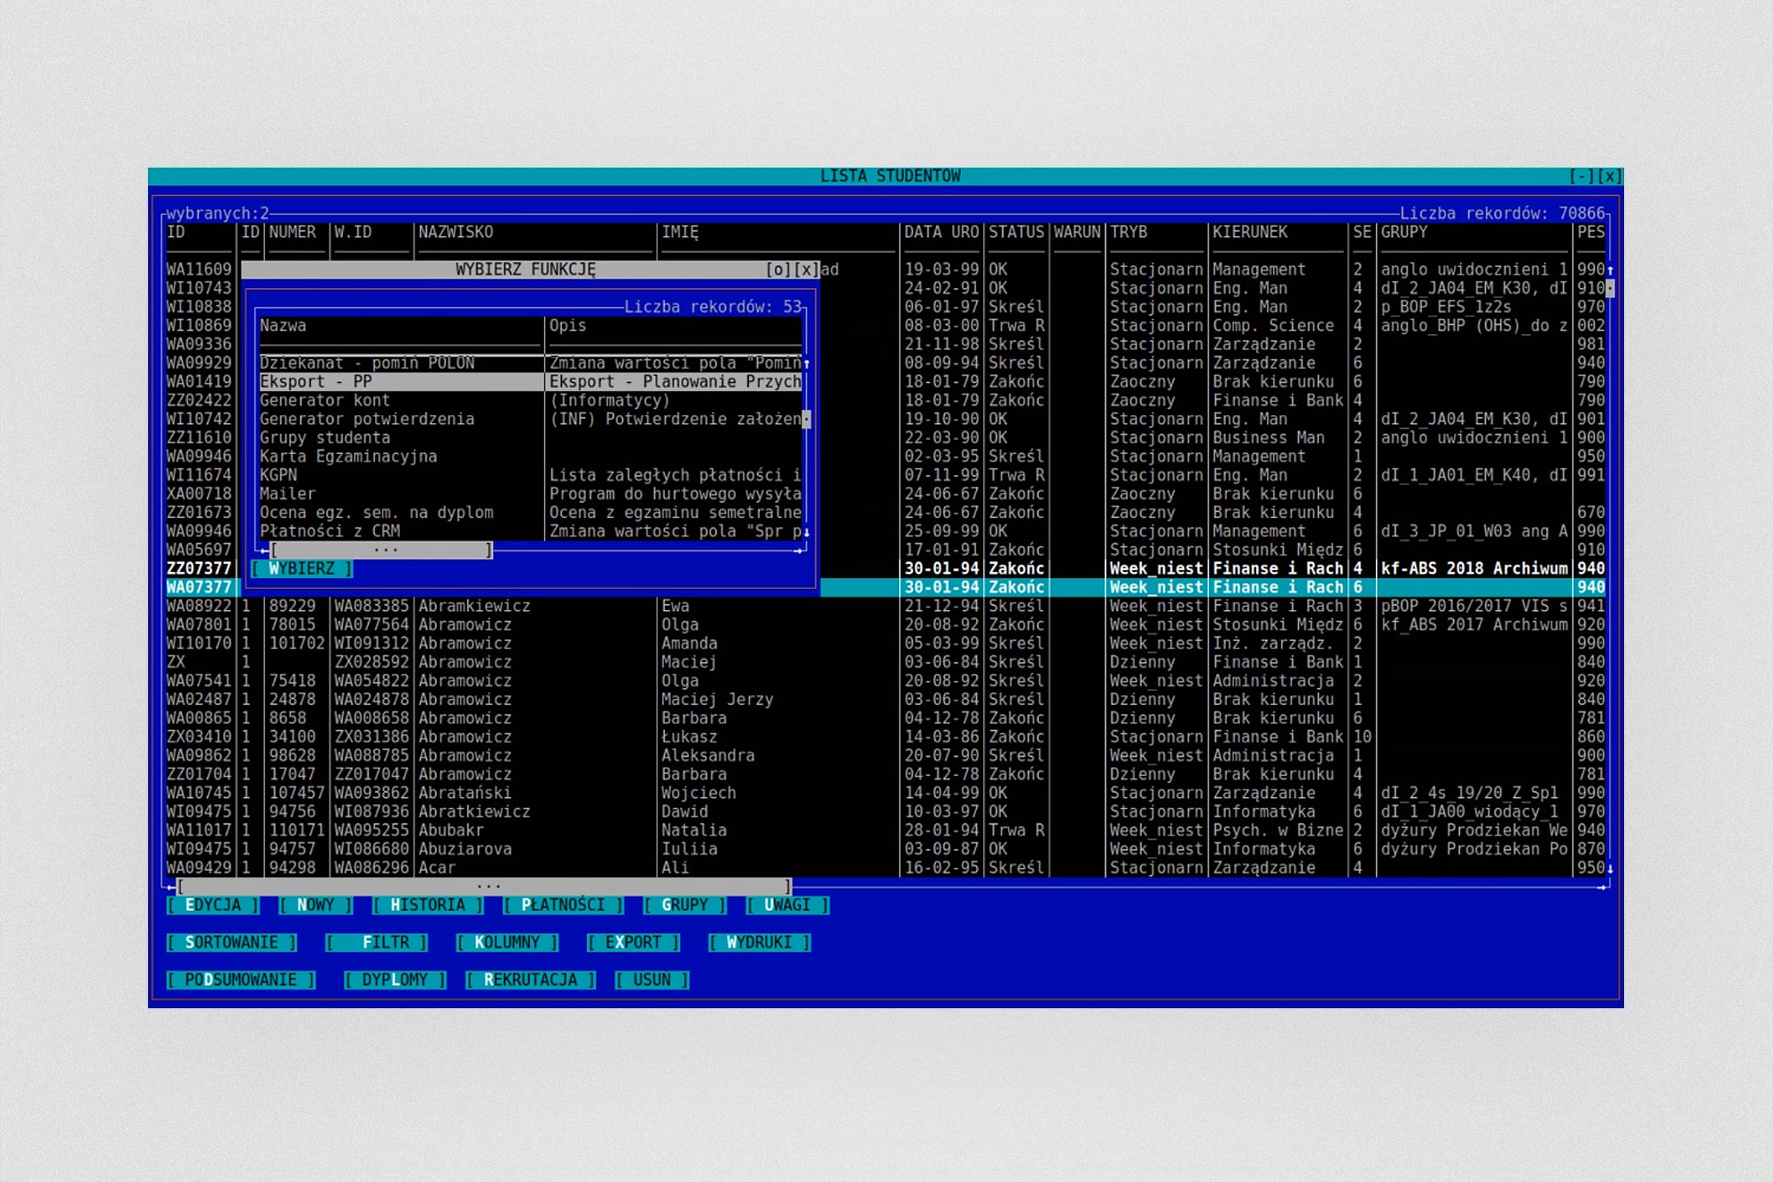Select the Acar Ali row
Viewport: 1773px width, 1182px height.
885,867
